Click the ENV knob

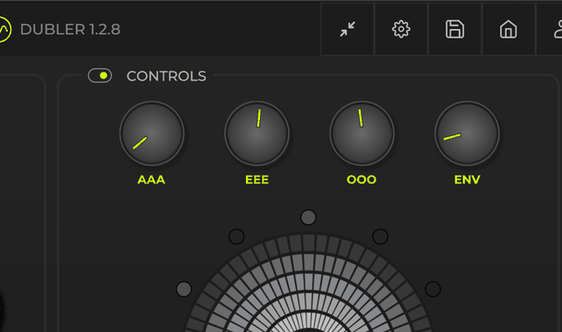click(467, 134)
